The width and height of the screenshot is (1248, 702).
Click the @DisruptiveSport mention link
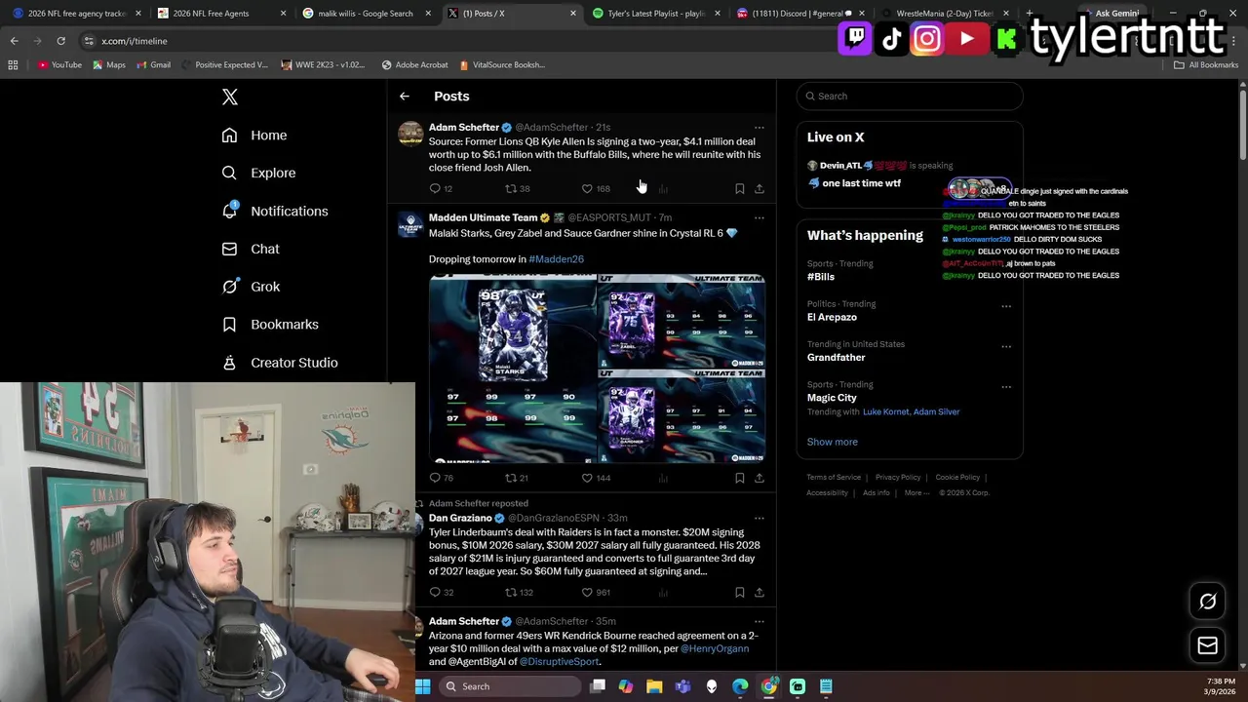click(559, 661)
